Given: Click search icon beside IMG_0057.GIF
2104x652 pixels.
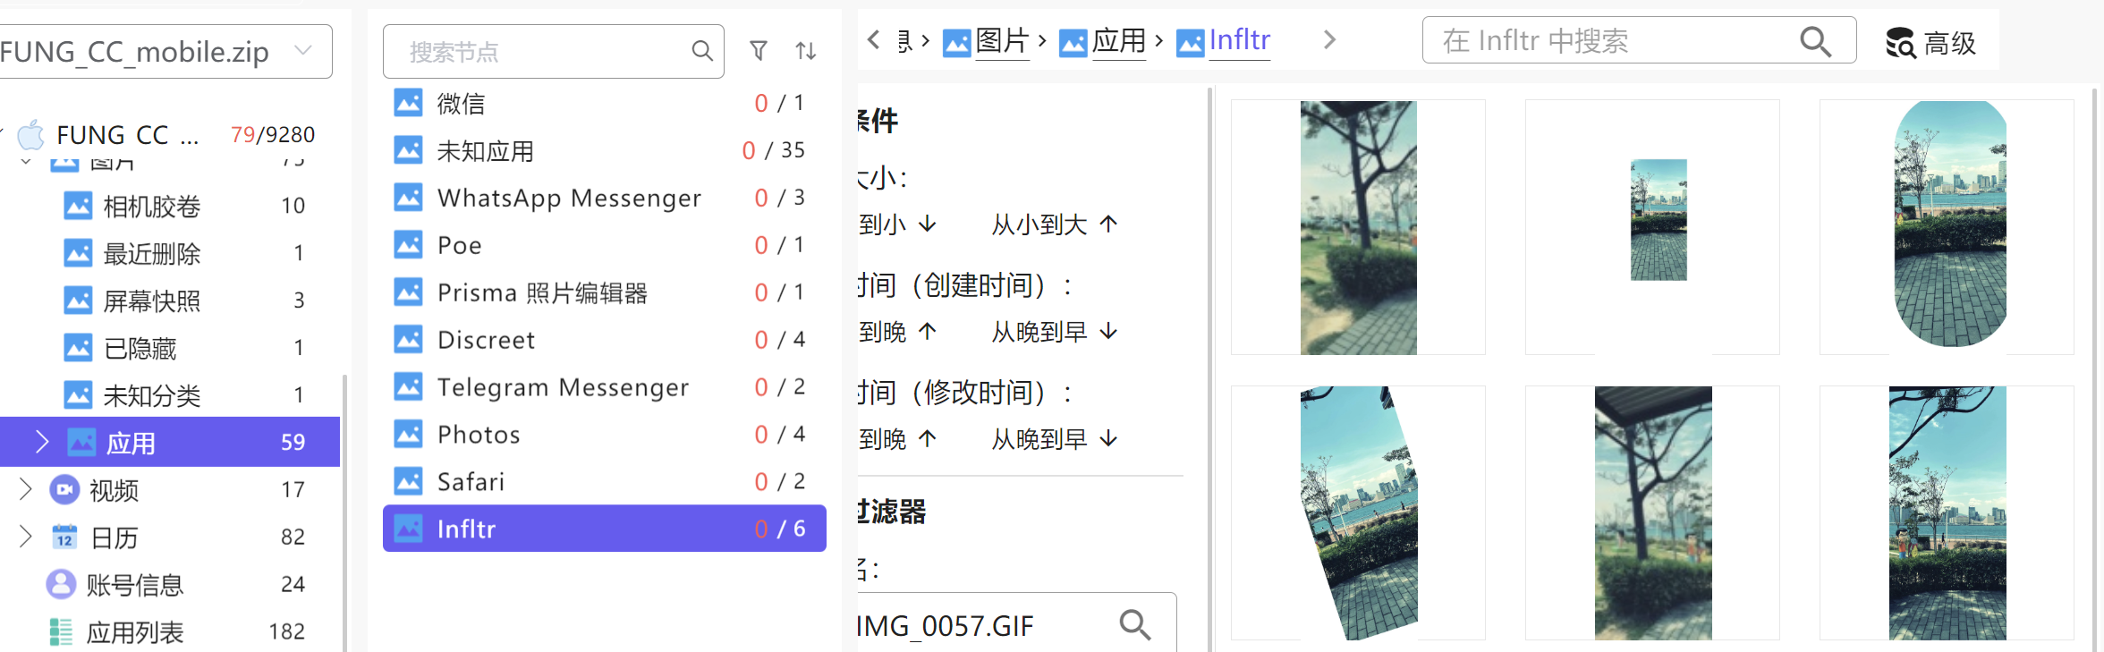Looking at the screenshot, I should click(1134, 624).
